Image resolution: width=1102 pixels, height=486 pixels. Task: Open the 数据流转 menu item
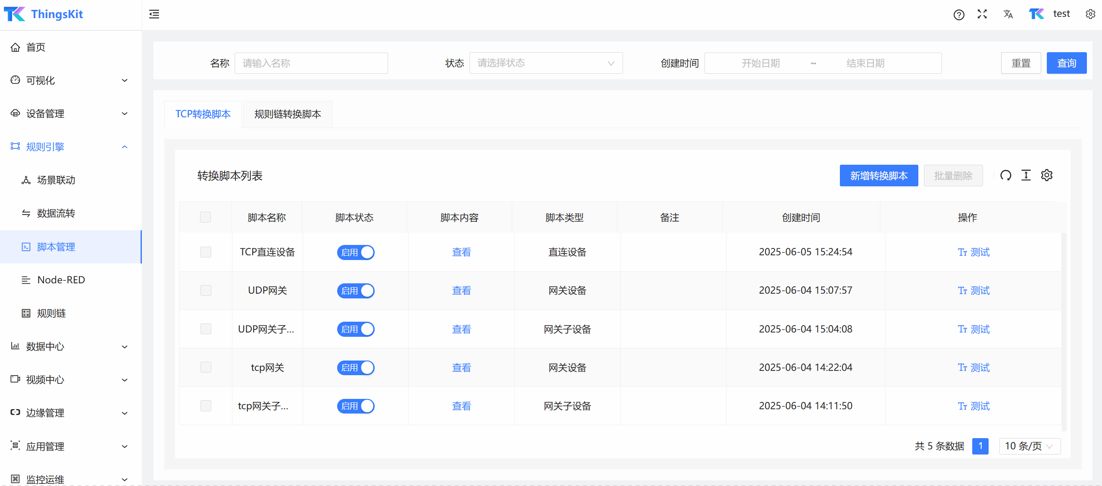pyautogui.click(x=71, y=213)
